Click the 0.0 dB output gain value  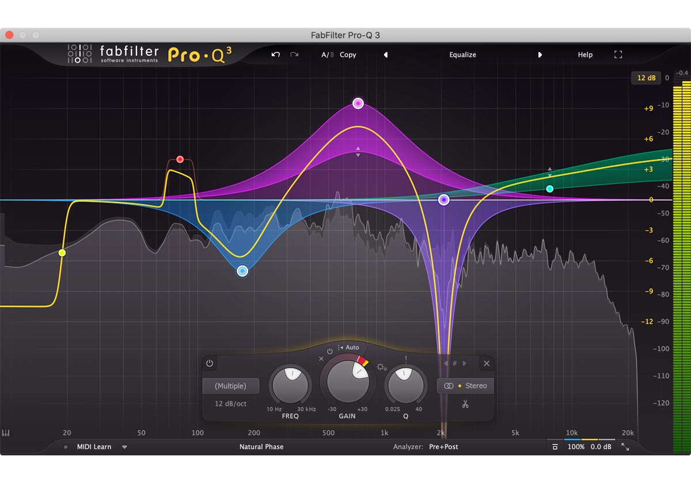click(601, 447)
